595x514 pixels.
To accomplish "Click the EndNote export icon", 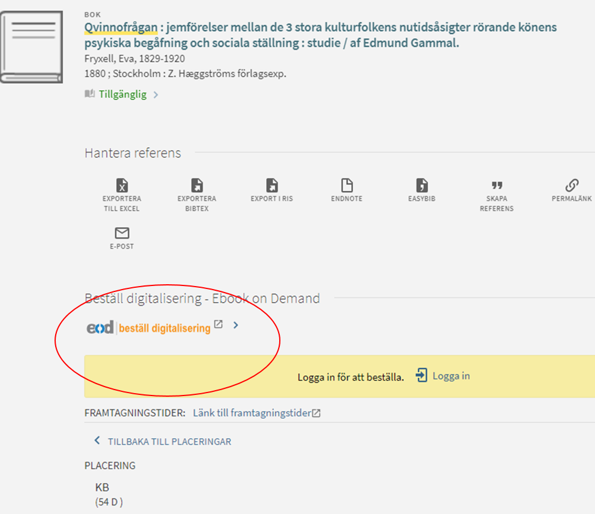I will 347,185.
